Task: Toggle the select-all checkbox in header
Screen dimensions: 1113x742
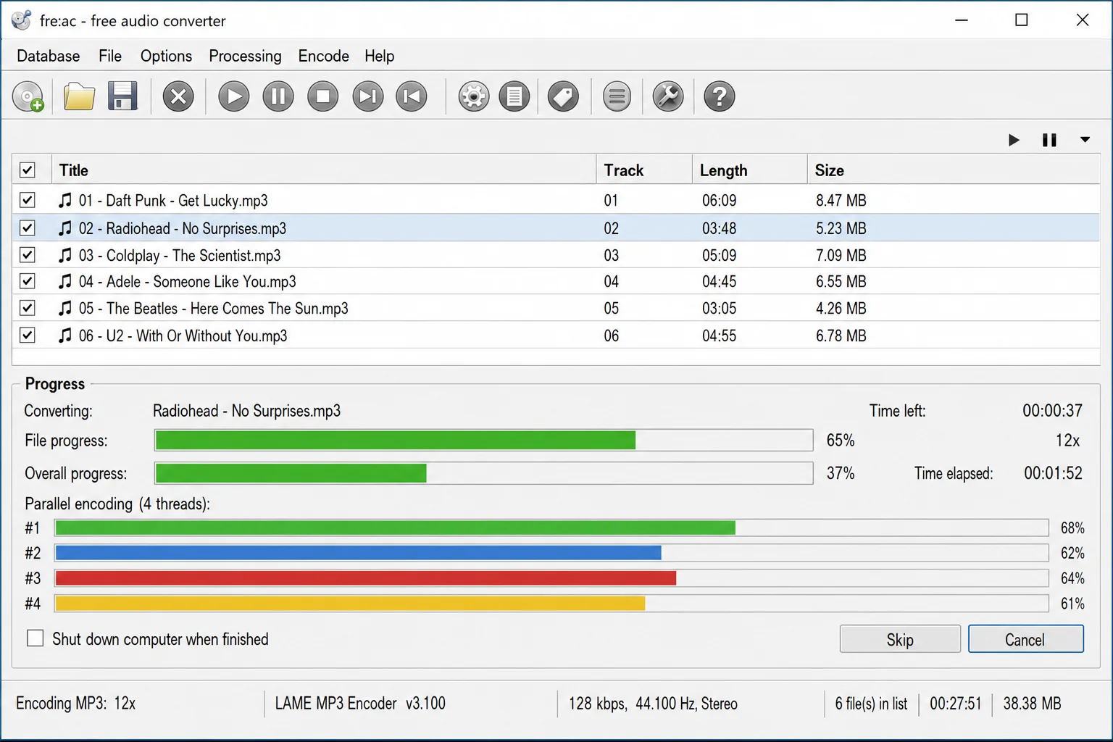Action: coord(28,170)
